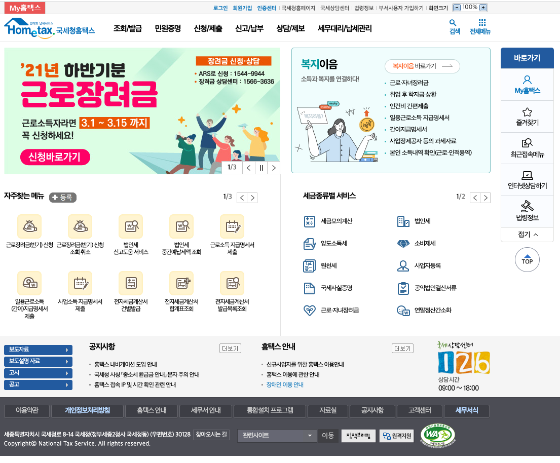Open 공익법인결산서류 service

pyautogui.click(x=427, y=288)
